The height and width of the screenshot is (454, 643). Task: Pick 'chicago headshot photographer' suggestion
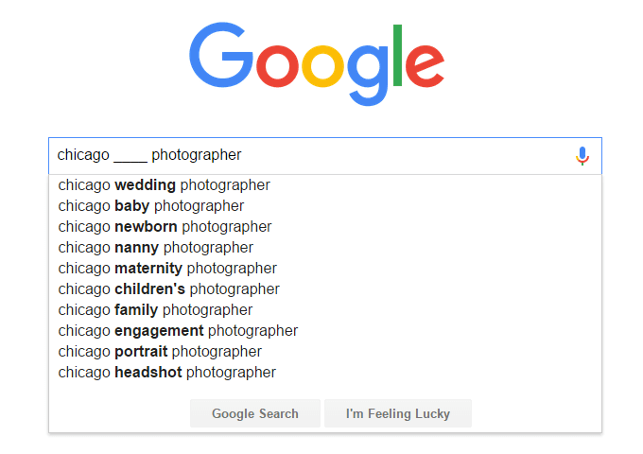(166, 373)
